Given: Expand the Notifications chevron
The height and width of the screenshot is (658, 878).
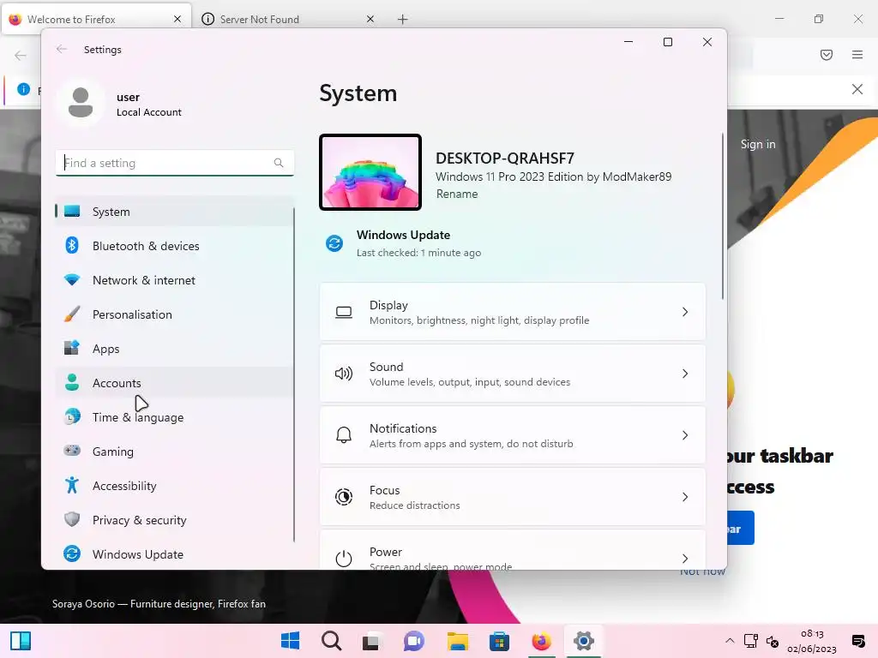Looking at the screenshot, I should 685,435.
